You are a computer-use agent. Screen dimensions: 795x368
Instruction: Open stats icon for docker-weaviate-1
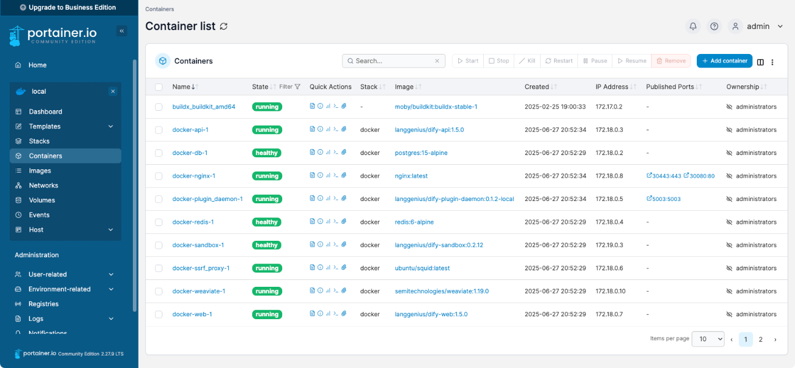click(328, 291)
